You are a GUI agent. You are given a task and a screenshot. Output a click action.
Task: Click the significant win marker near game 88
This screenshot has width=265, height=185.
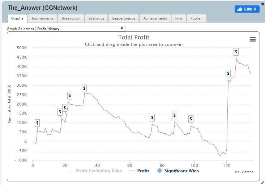pyautogui.click(x=175, y=115)
